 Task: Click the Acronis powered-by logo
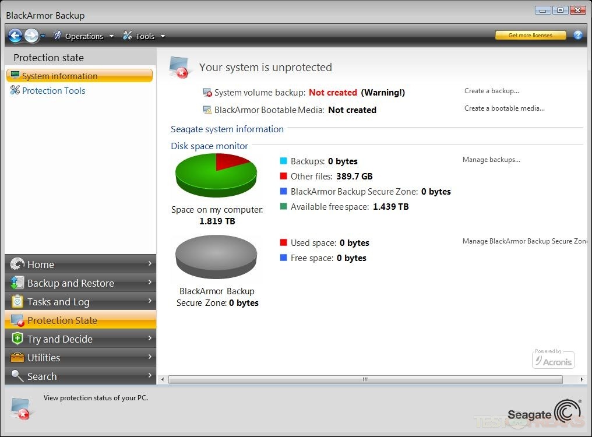click(554, 359)
